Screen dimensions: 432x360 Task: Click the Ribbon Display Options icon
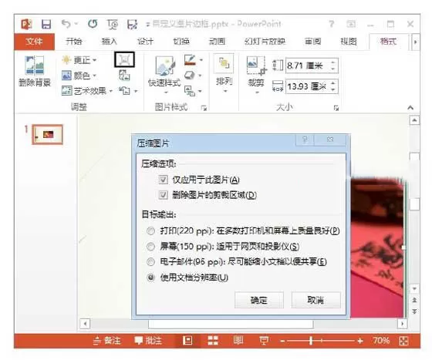pyautogui.click(x=351, y=24)
